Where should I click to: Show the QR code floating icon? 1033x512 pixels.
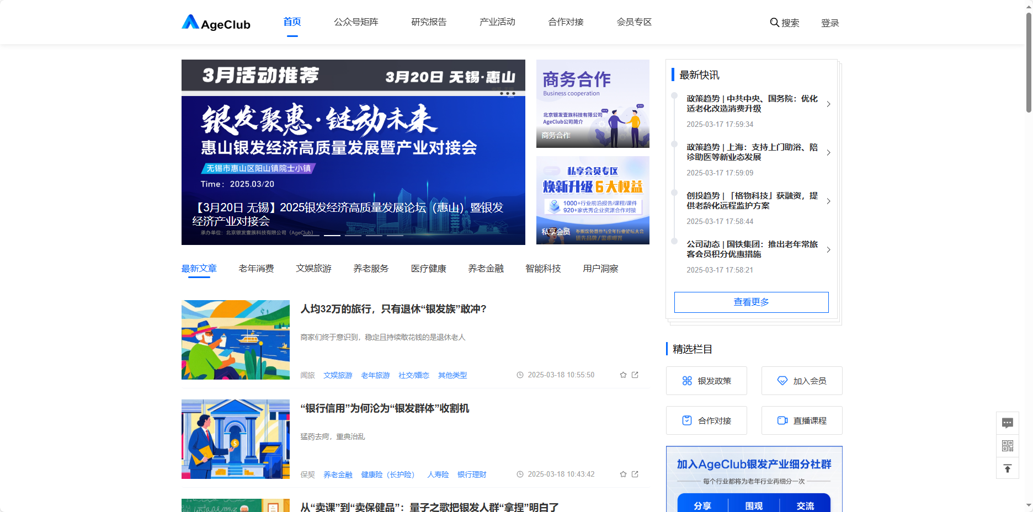1007,446
